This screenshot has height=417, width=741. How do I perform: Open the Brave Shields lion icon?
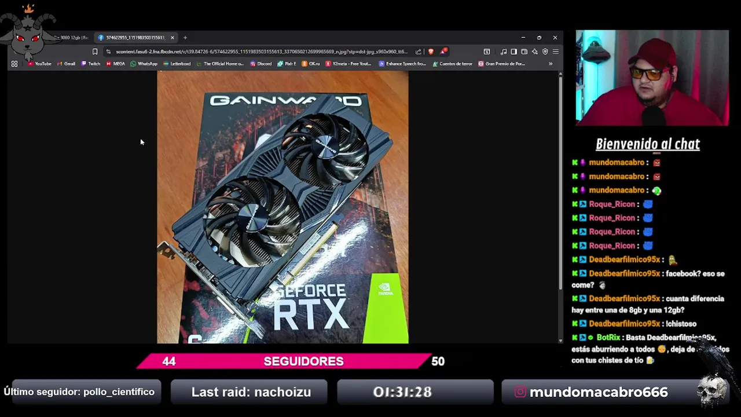pos(430,52)
